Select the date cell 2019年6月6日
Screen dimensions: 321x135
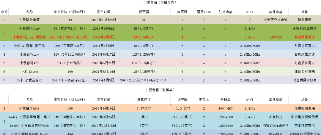(x=104, y=28)
